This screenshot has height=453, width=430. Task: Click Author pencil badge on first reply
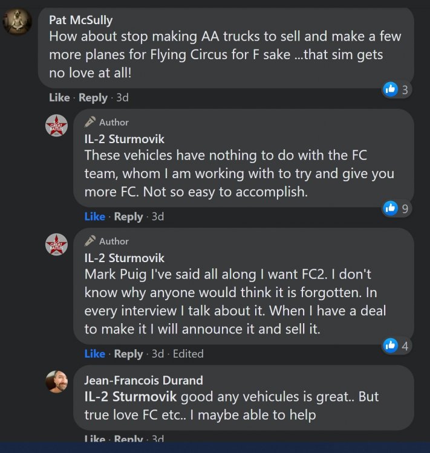pyautogui.click(x=91, y=122)
